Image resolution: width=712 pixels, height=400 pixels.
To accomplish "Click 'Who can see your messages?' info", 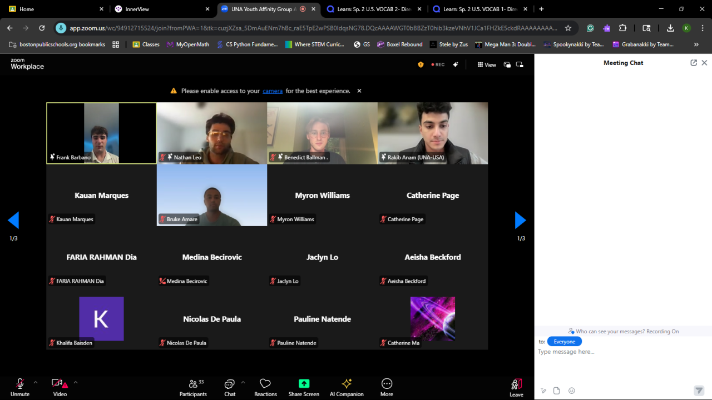I will pos(624,331).
